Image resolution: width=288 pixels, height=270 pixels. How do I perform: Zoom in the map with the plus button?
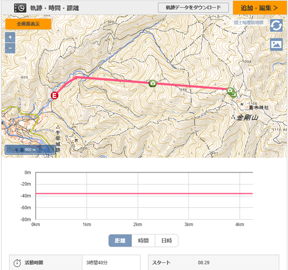[x=10, y=37]
